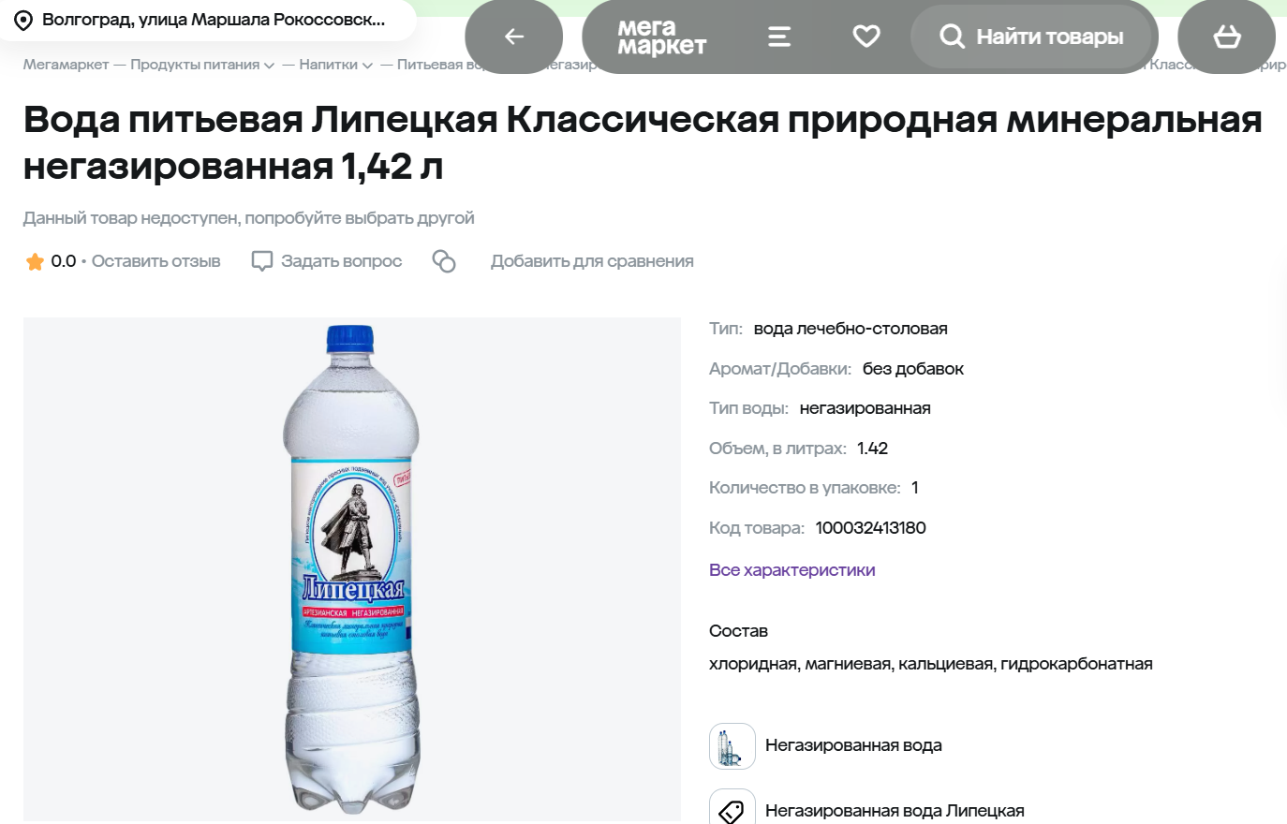This screenshot has width=1287, height=824.
Task: Go to Мегамаркет breadcrumb home
Action: (66, 65)
